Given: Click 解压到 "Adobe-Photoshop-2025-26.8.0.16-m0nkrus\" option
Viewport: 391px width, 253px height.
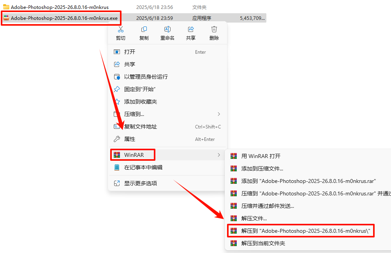Looking at the screenshot, I should (301, 231).
